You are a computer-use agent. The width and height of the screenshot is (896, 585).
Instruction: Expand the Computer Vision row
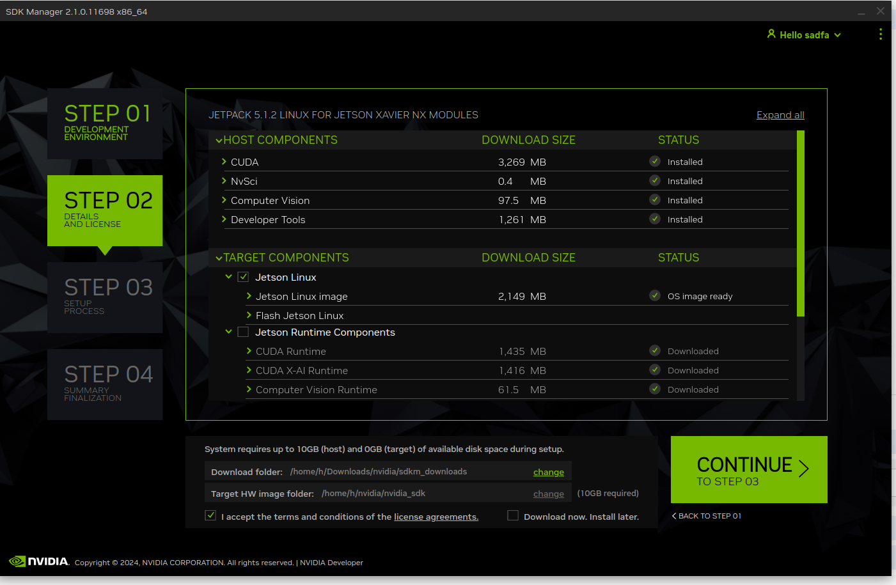click(x=224, y=200)
